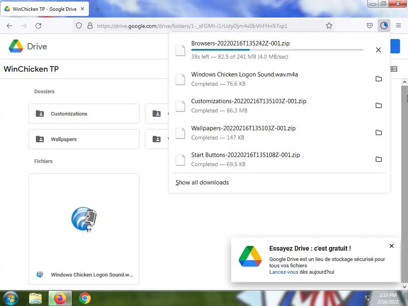Click the Drive logo in the promo popup
408x306 pixels.
(x=250, y=256)
